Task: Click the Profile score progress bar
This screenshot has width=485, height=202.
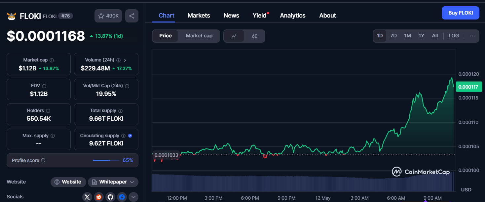Action: click(106, 160)
